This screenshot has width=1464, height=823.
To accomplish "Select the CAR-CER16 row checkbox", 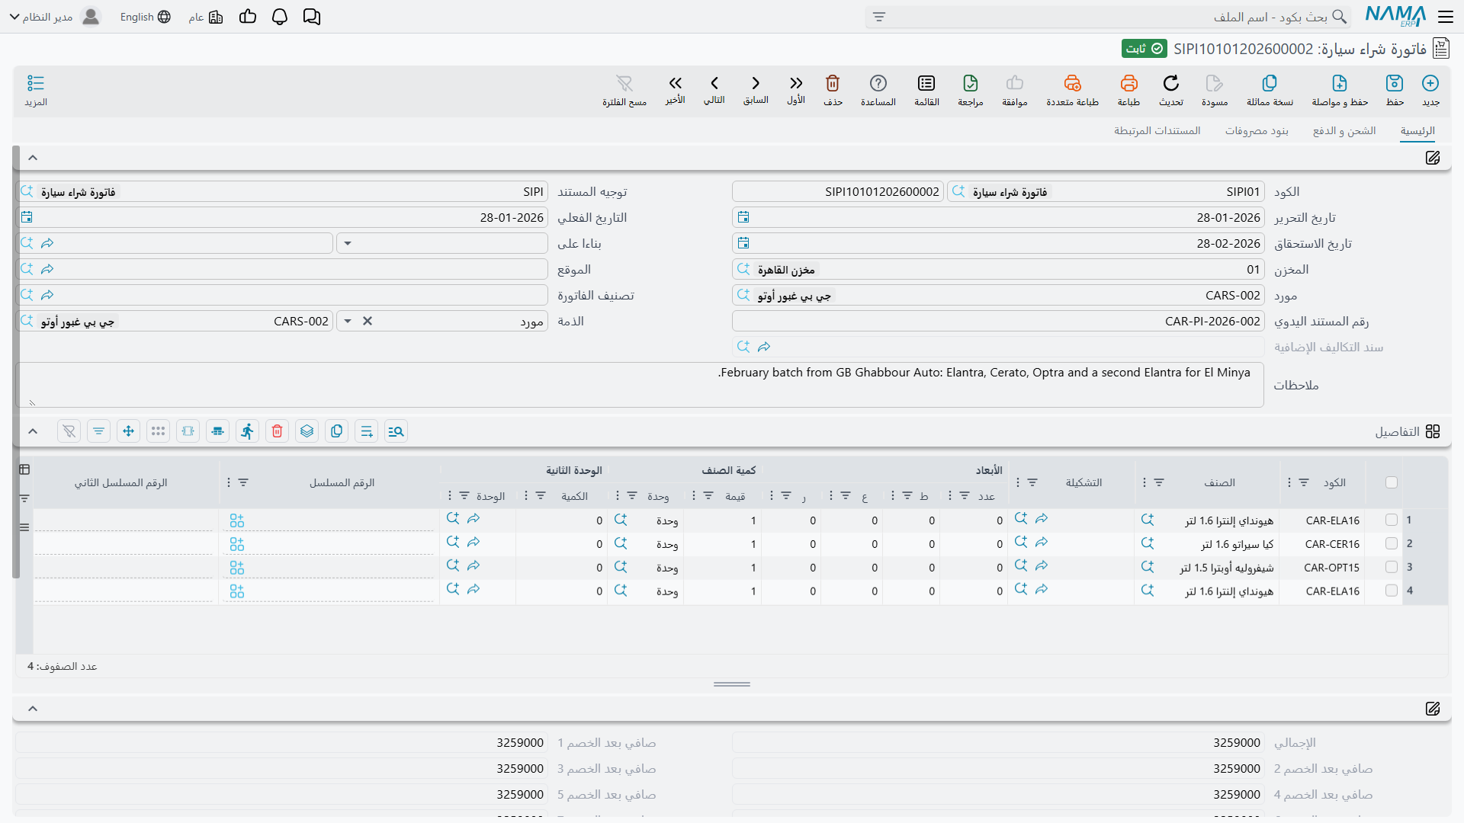I will click(x=1392, y=543).
